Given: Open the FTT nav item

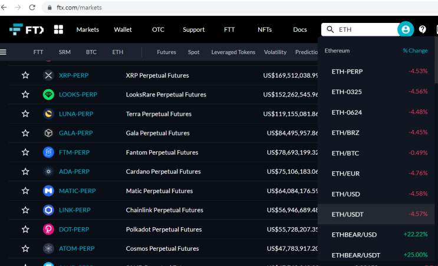Looking at the screenshot, I should pos(229,29).
